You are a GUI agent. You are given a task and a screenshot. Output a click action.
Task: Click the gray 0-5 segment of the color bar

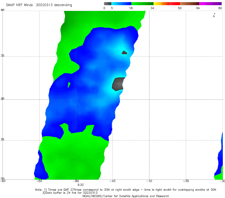[x=108, y=4]
